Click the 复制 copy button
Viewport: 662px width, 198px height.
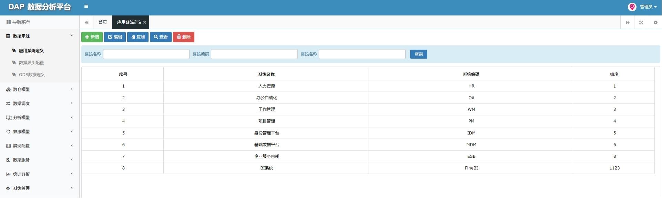(138, 37)
